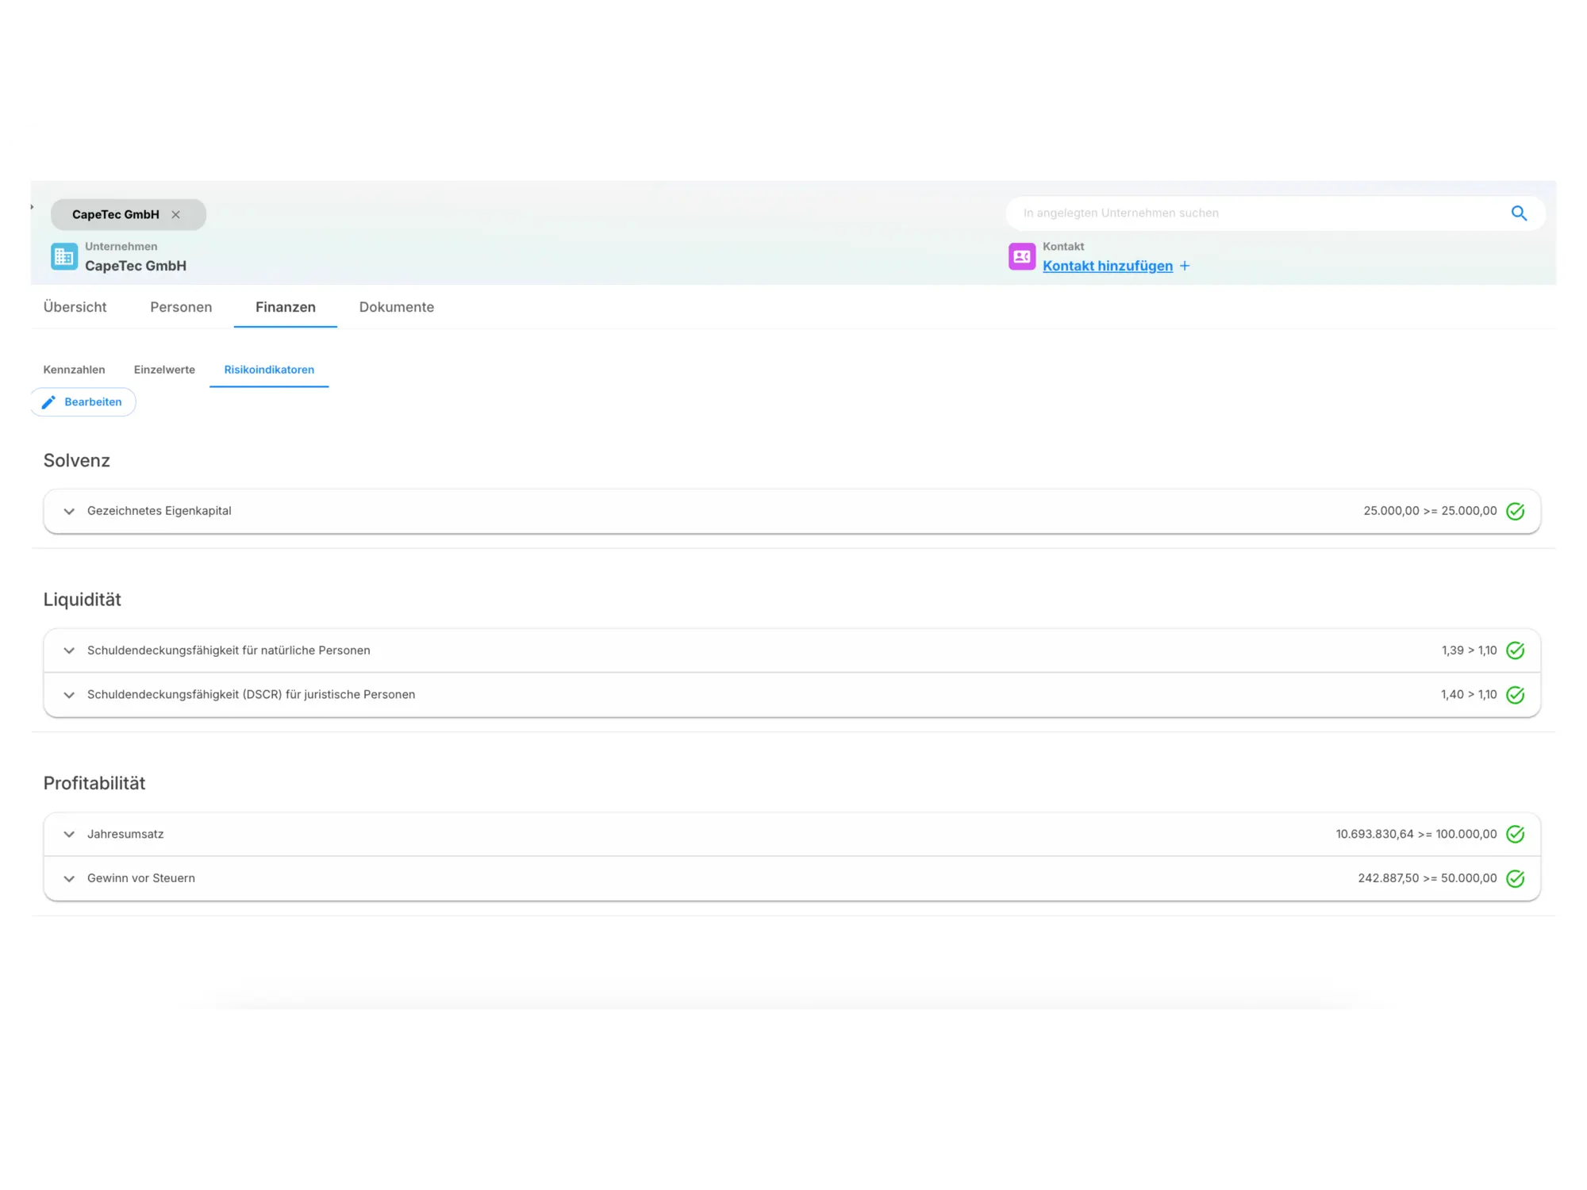Click the purple Kontakt card icon

click(1021, 257)
